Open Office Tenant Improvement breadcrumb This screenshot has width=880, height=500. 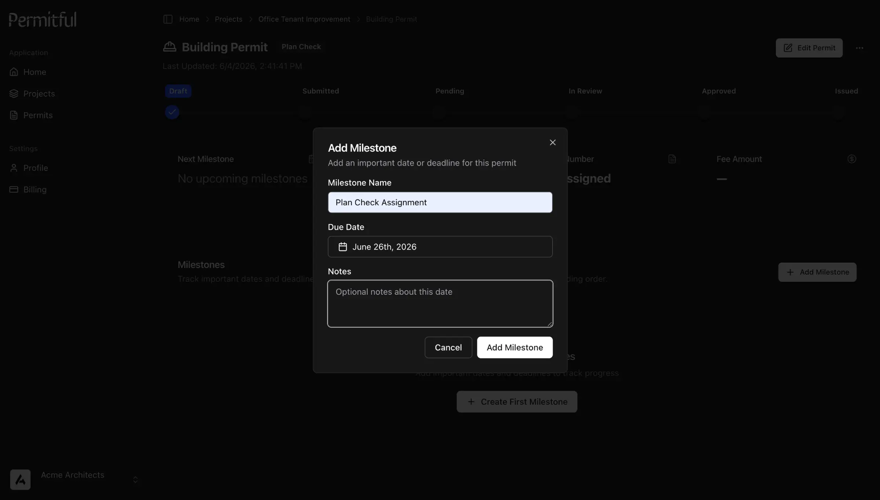tap(304, 19)
